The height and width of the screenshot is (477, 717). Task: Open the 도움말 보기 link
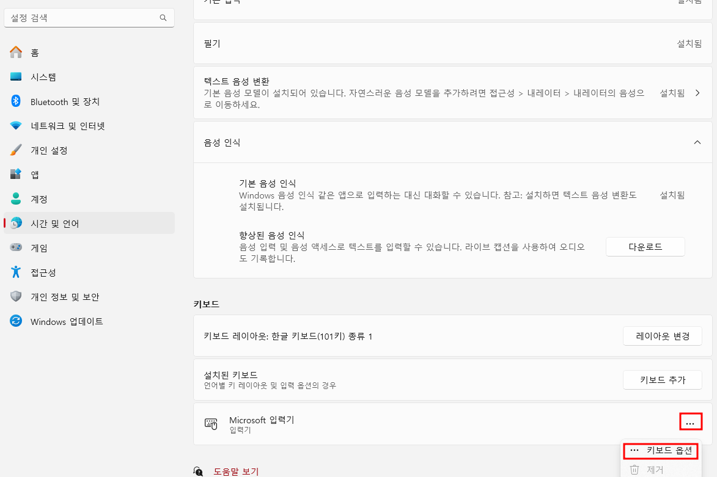click(234, 472)
